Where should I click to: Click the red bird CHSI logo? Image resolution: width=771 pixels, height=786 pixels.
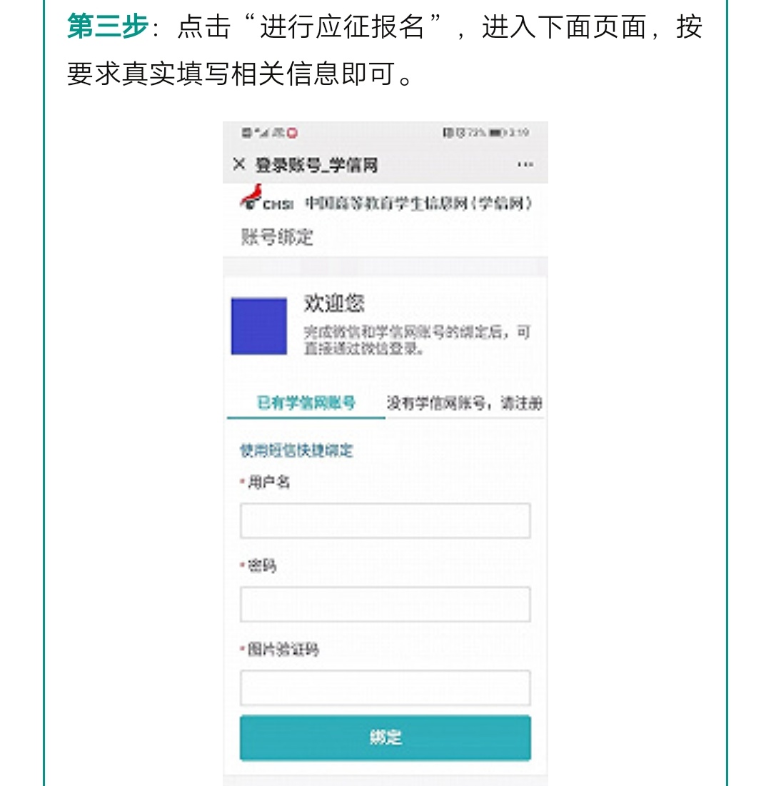tap(251, 196)
